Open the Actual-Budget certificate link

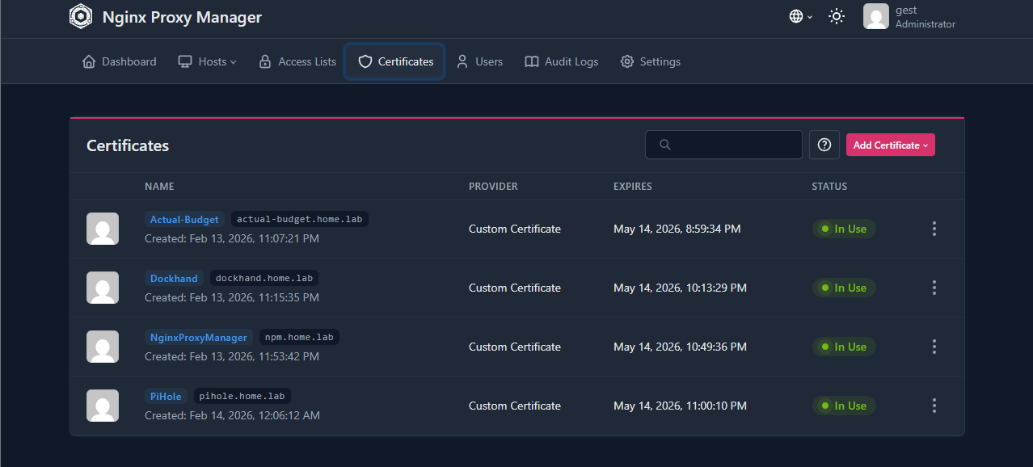[x=183, y=219]
